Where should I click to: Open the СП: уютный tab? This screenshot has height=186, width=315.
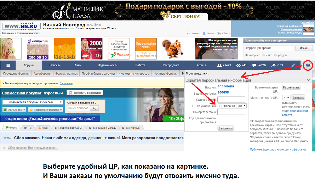click(x=131, y=127)
